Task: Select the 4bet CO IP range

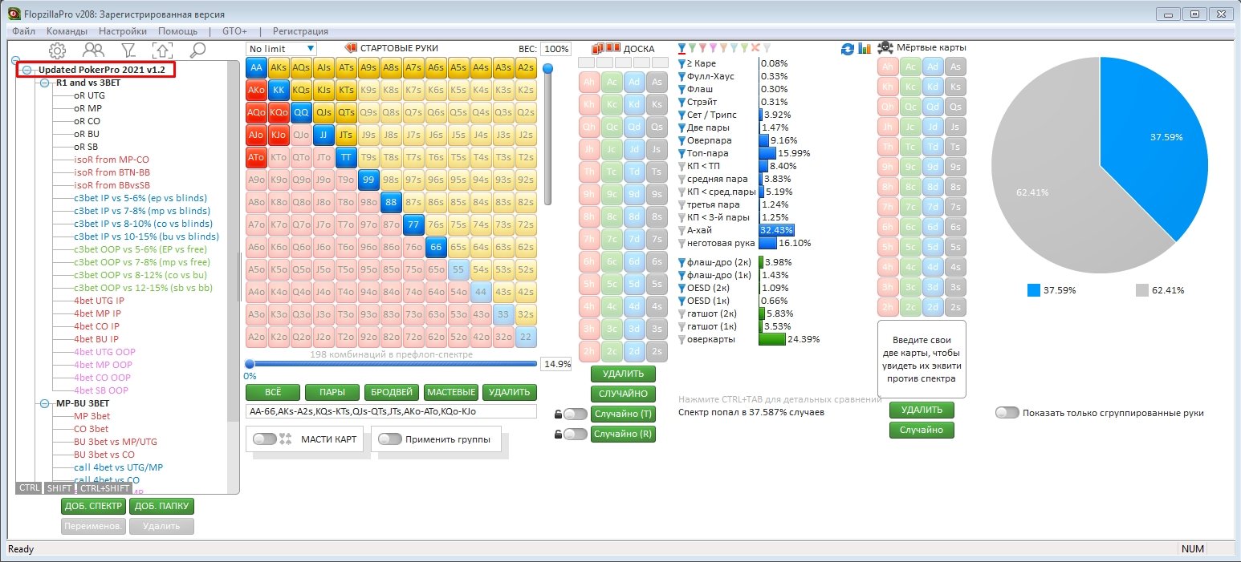Action: [x=96, y=326]
